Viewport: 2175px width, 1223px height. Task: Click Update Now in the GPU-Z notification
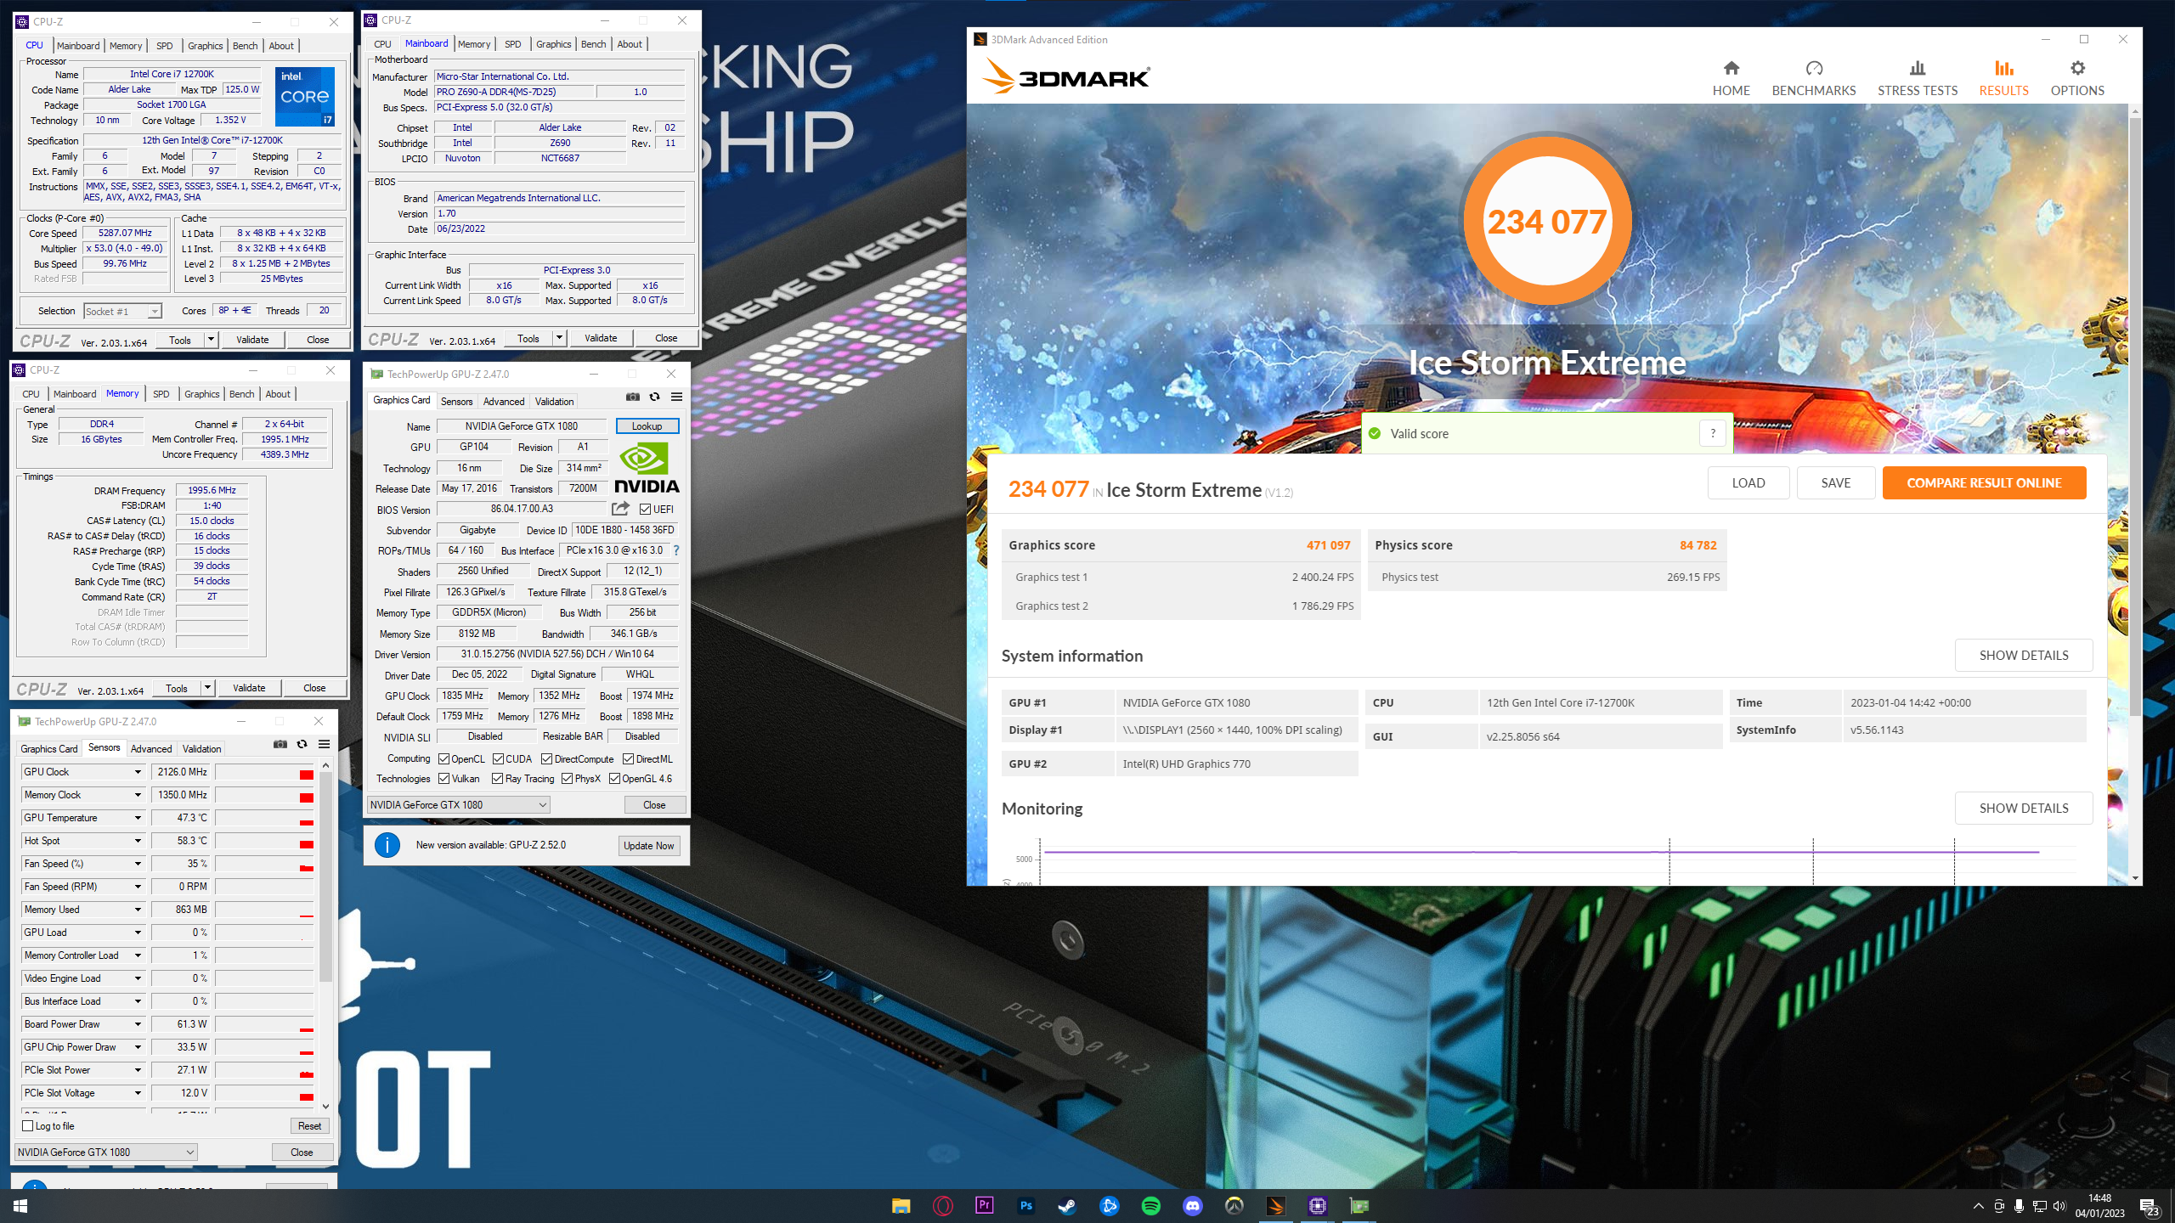coord(648,845)
